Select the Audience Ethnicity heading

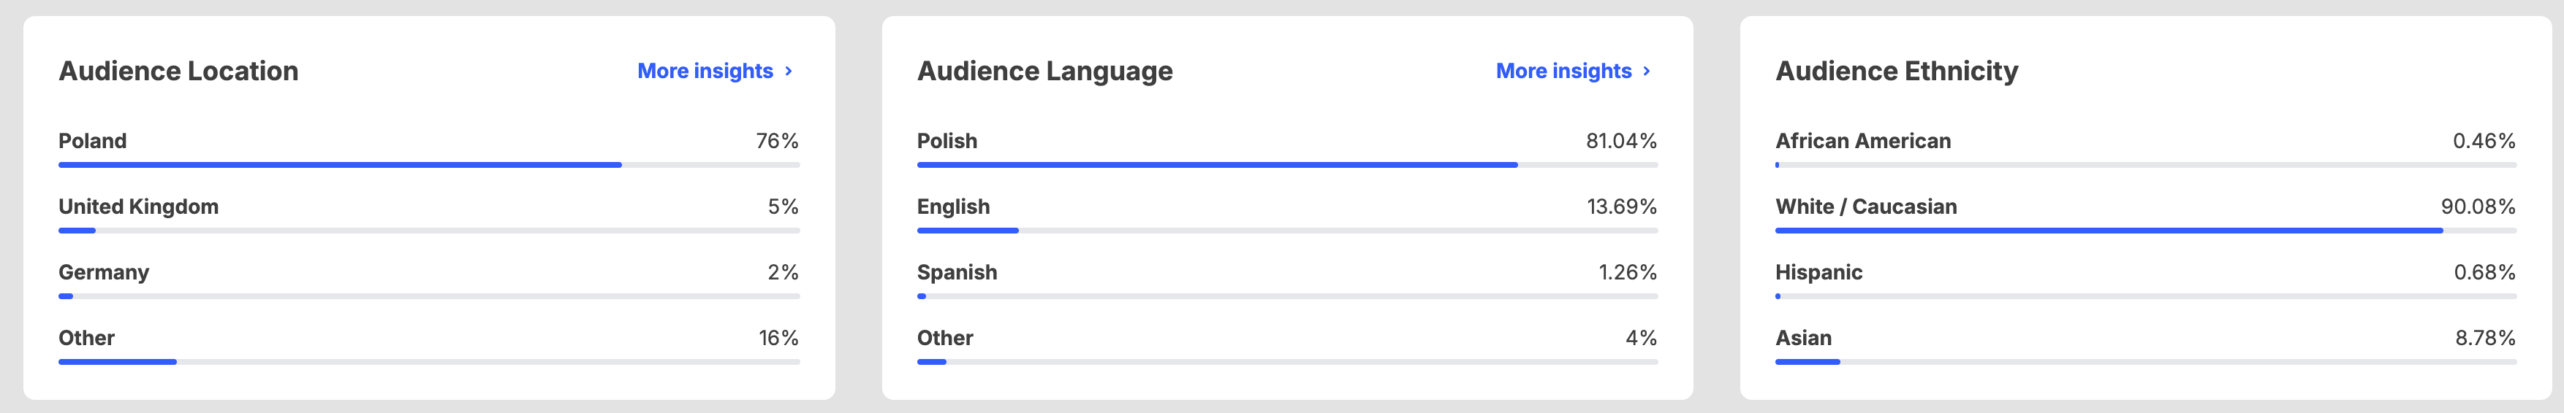[1897, 72]
